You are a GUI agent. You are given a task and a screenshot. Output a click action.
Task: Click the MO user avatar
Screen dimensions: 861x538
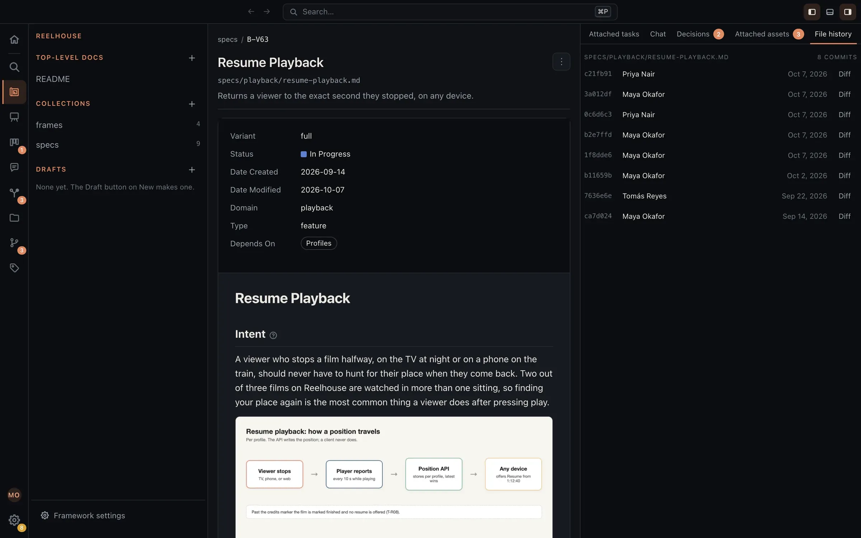tap(14, 495)
